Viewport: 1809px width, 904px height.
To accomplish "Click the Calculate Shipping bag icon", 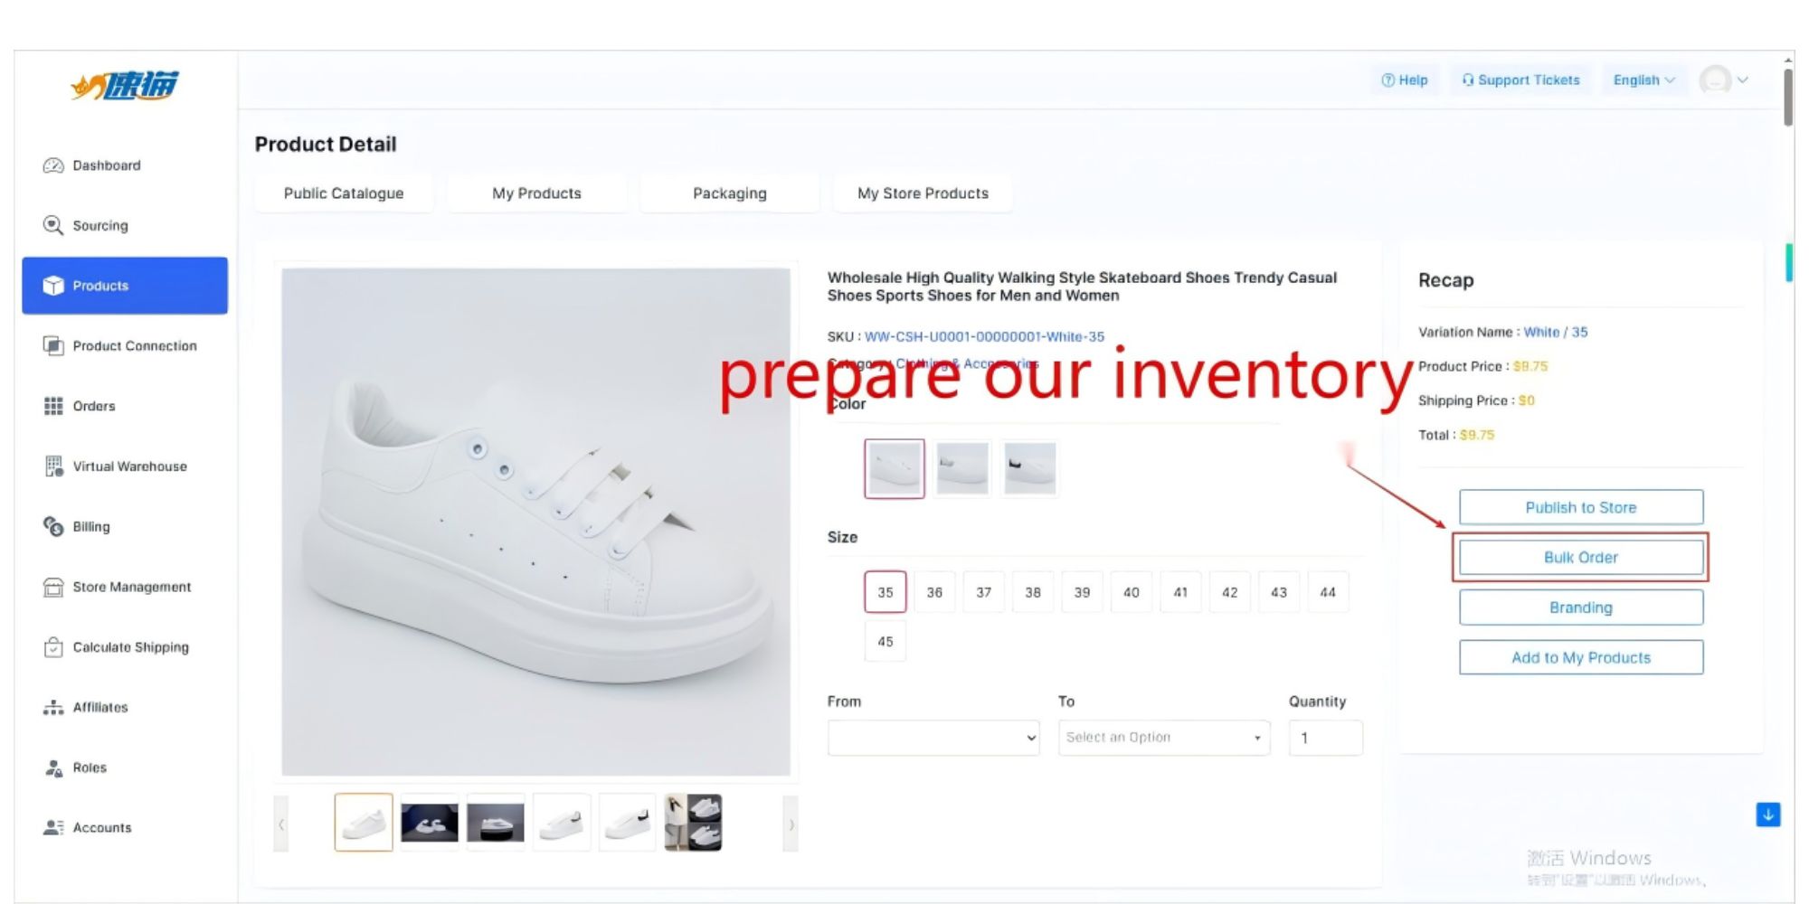I will [x=53, y=647].
